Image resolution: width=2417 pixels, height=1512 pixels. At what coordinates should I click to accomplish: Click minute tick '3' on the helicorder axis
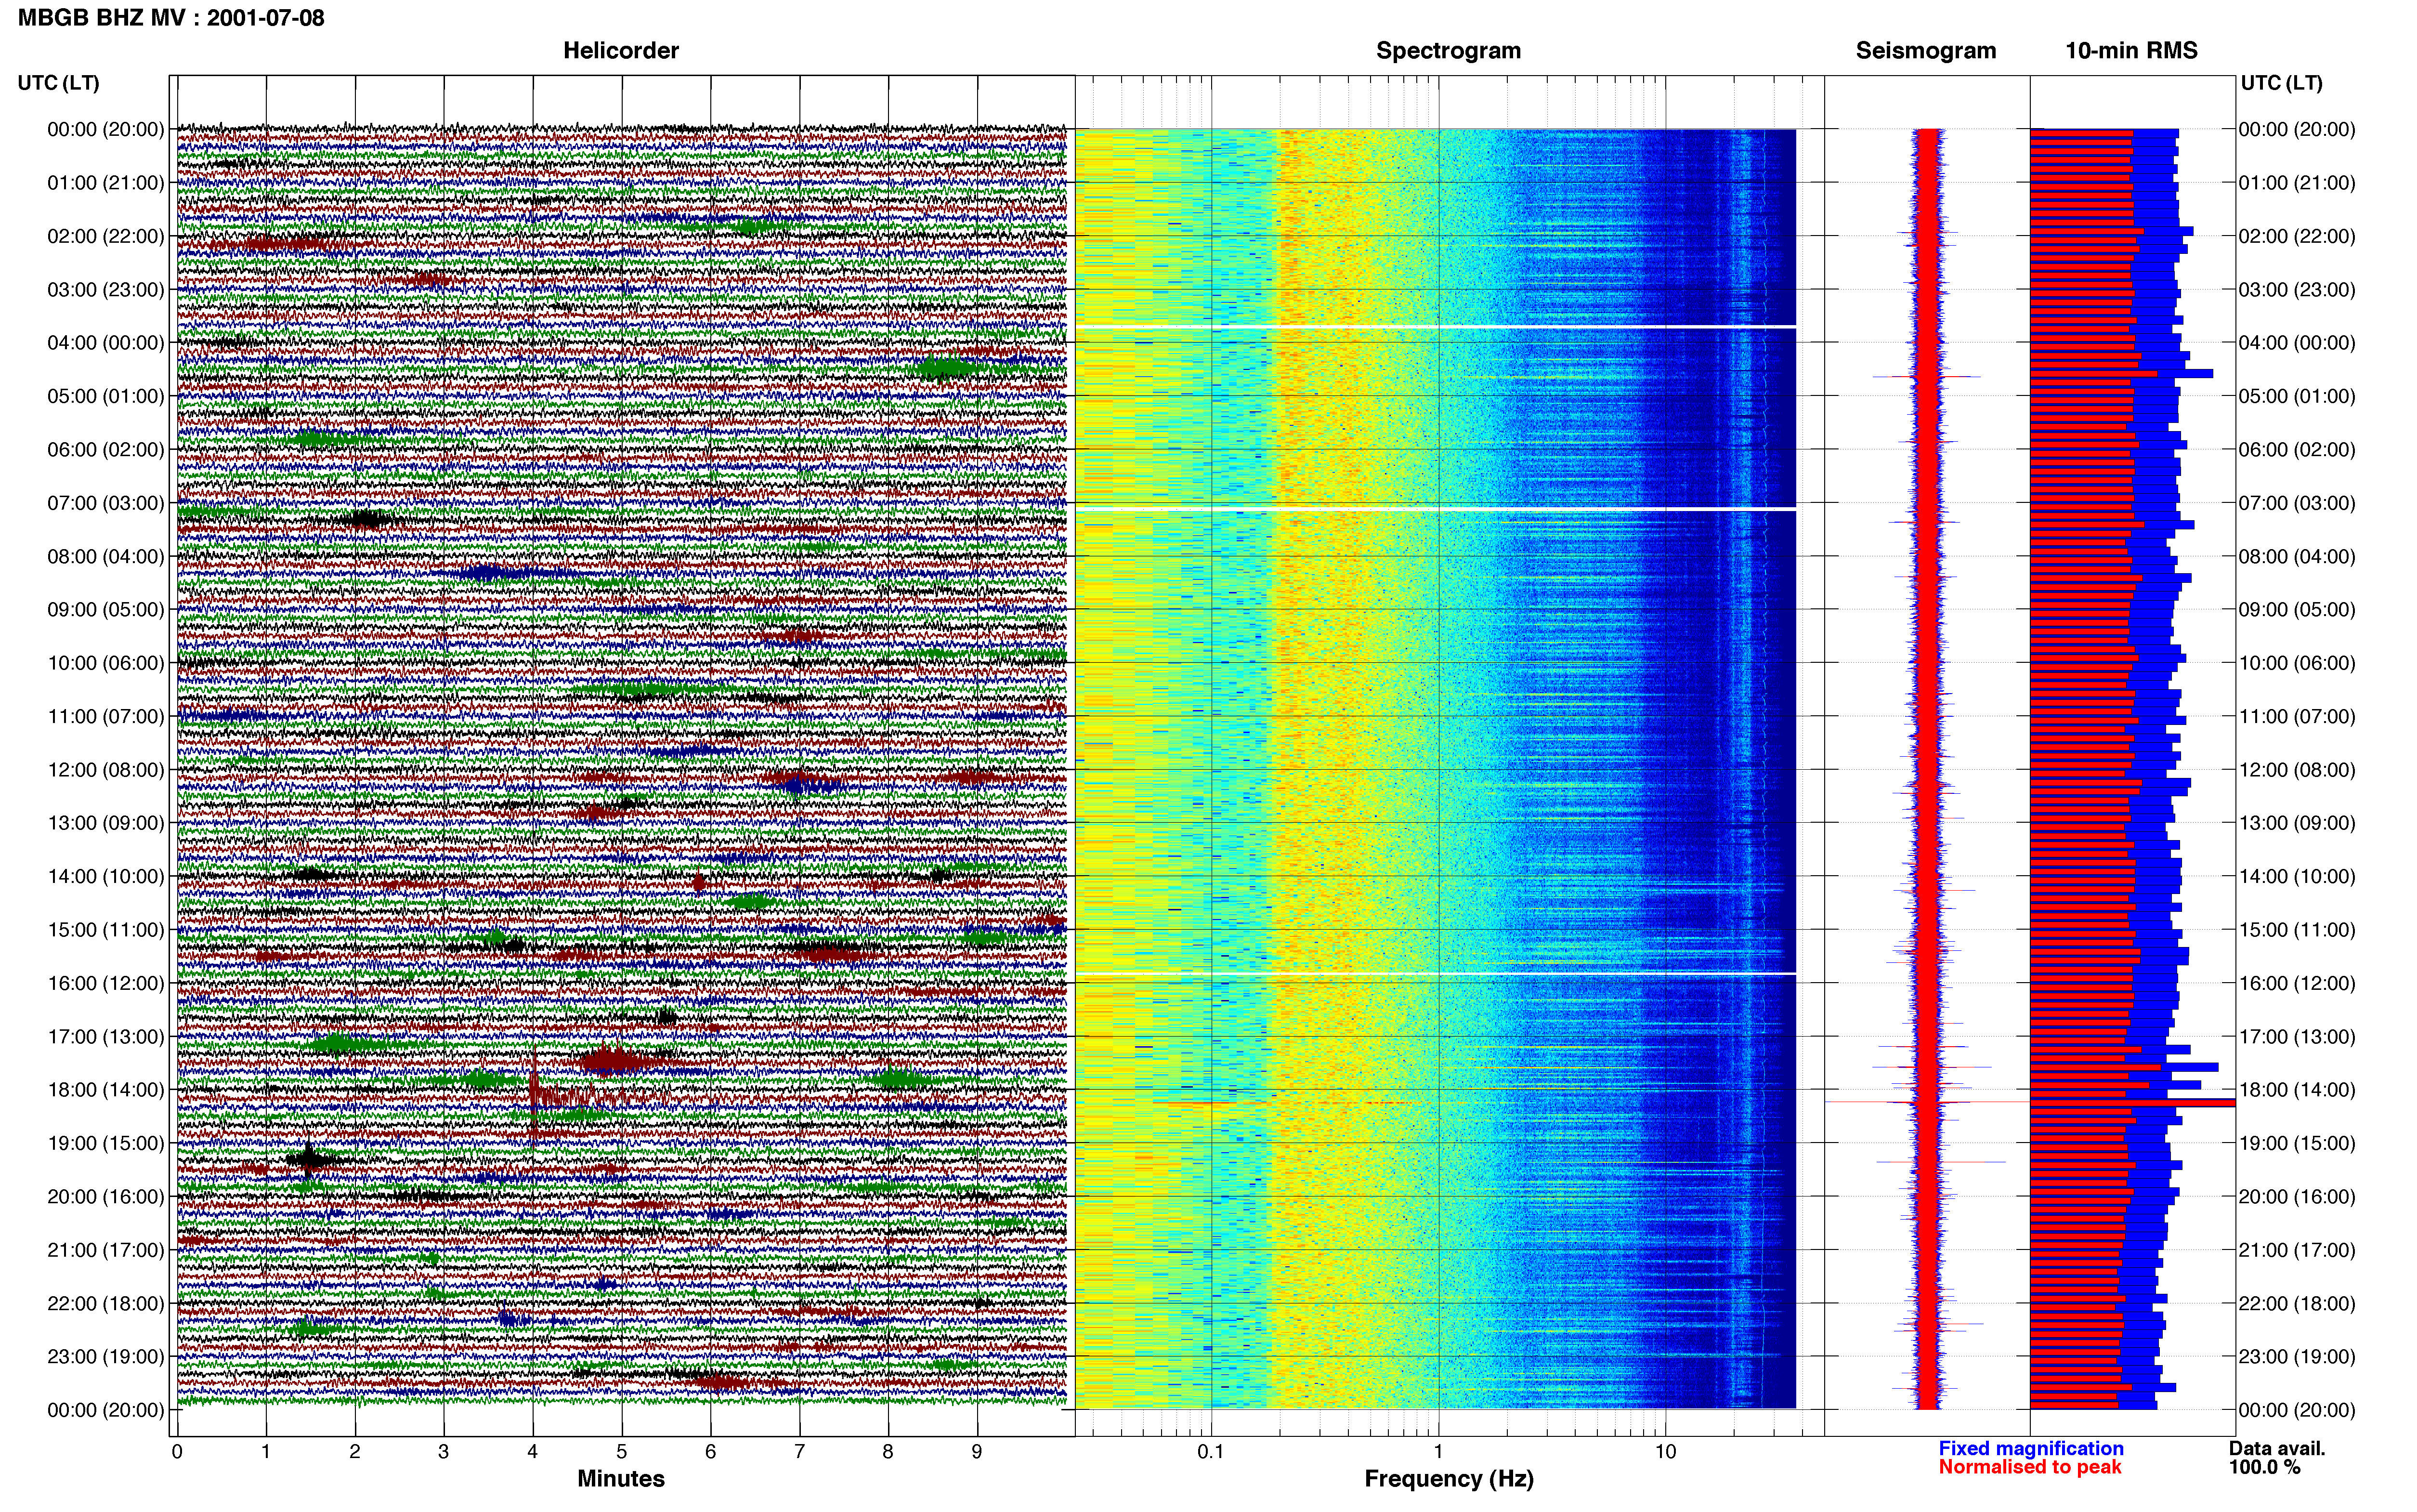click(x=444, y=1452)
